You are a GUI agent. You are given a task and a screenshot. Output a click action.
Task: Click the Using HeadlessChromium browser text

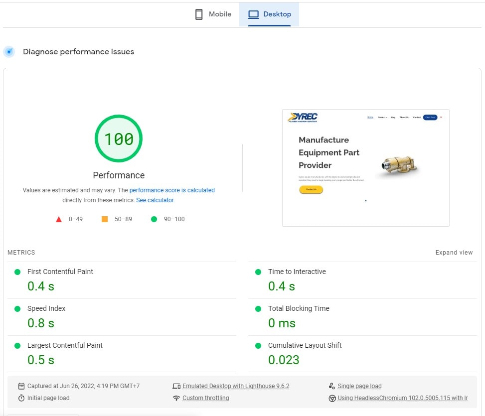coord(403,398)
